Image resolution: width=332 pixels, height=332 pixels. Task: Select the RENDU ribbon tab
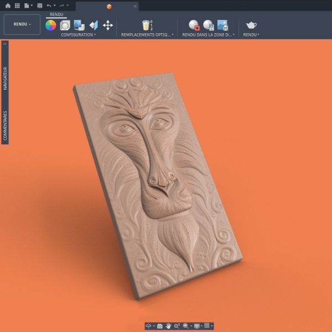(56, 14)
